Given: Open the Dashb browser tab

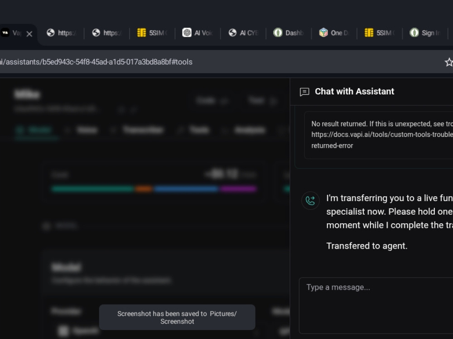Looking at the screenshot, I should pyautogui.click(x=288, y=33).
